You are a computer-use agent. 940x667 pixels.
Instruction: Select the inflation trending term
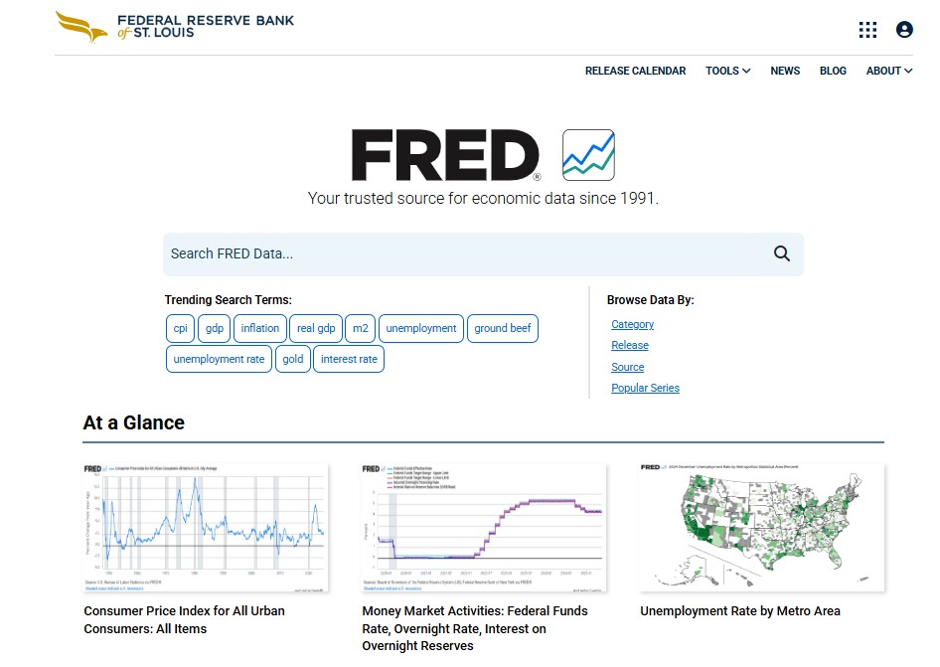pos(259,329)
